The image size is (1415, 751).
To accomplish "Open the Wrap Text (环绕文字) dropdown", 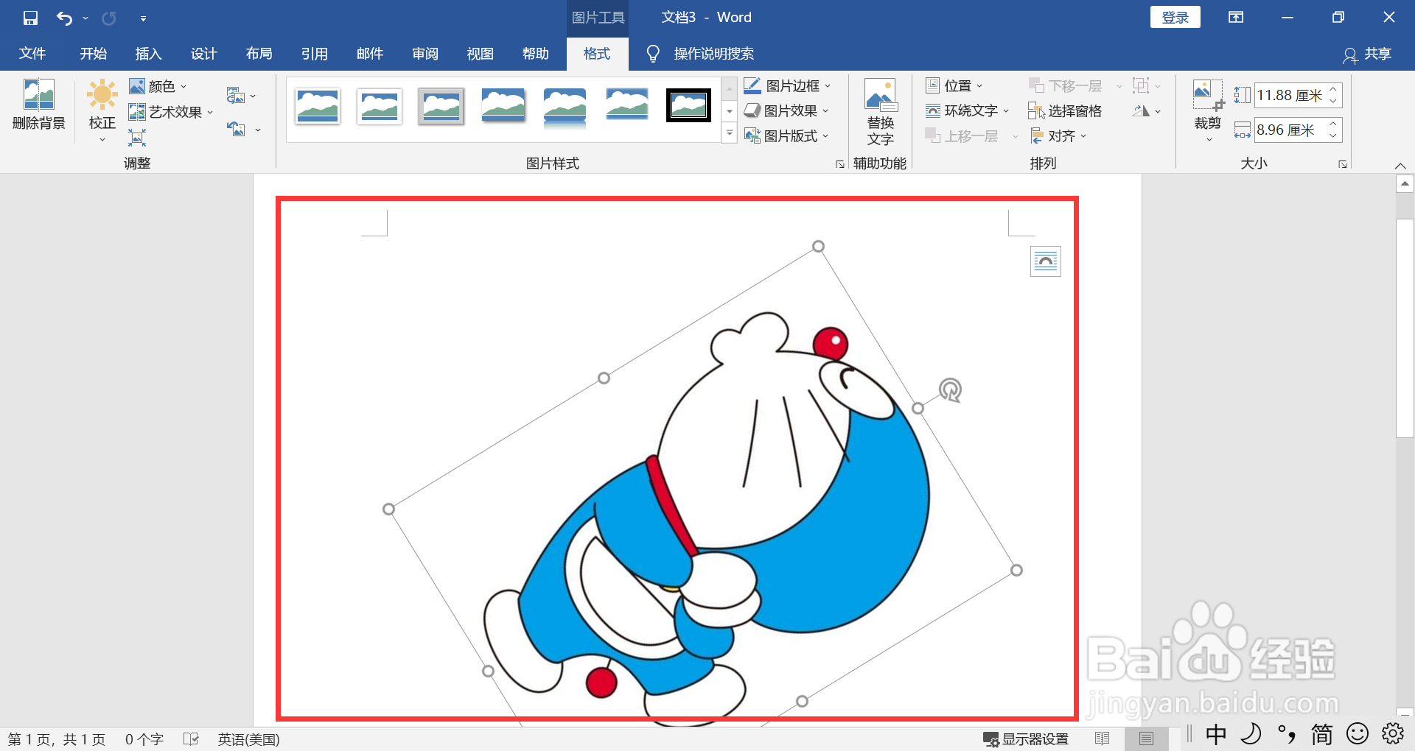I will (968, 110).
